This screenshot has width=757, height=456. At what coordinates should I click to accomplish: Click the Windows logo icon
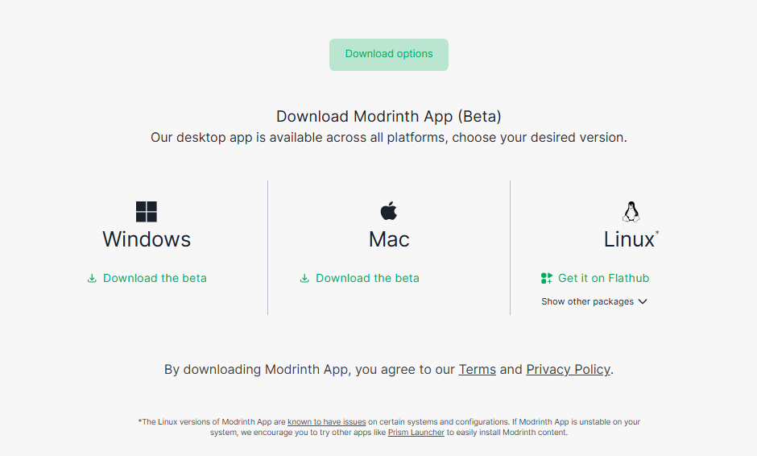coord(147,212)
